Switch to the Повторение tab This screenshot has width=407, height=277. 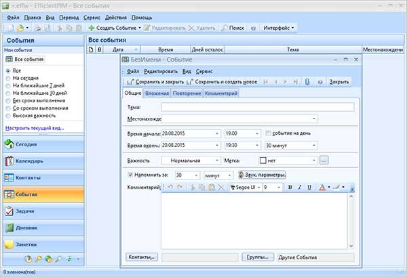click(187, 93)
